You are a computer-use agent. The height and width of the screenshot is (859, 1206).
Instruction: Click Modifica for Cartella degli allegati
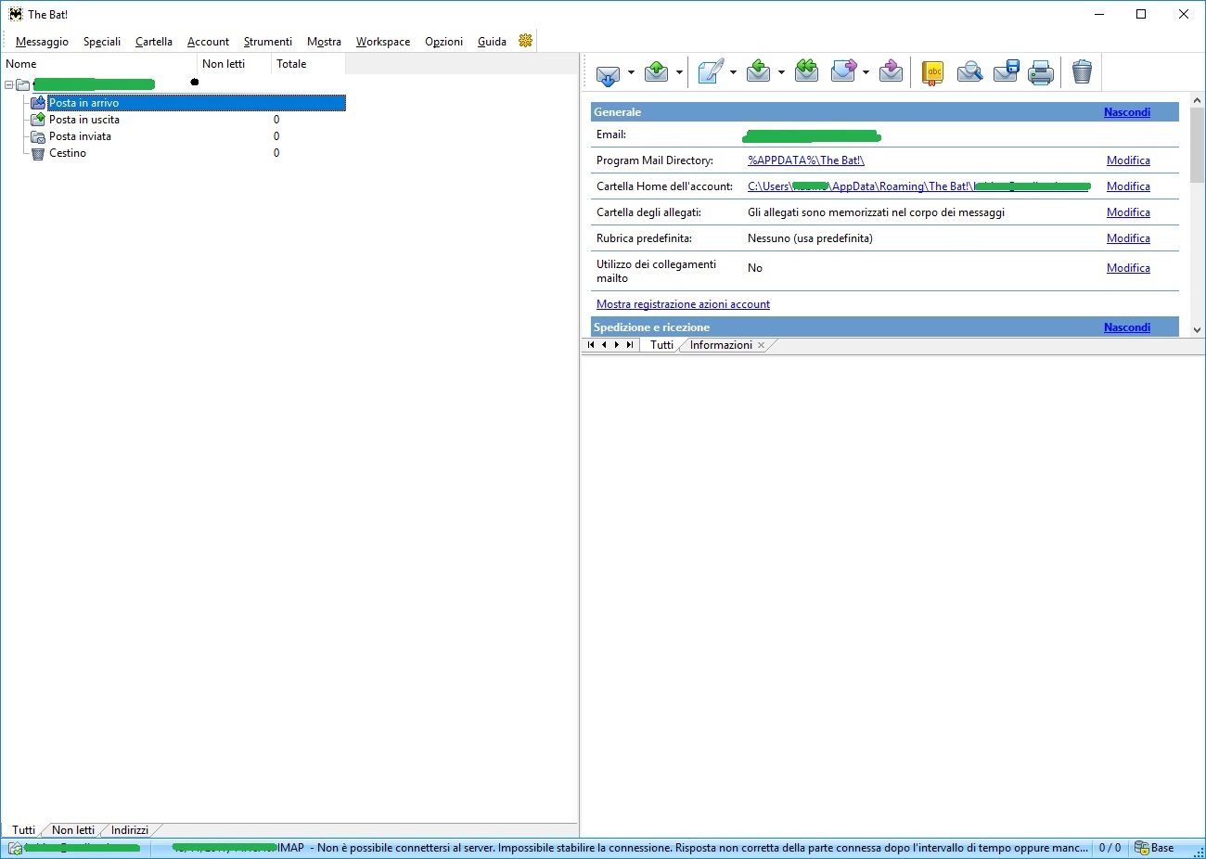(1128, 212)
